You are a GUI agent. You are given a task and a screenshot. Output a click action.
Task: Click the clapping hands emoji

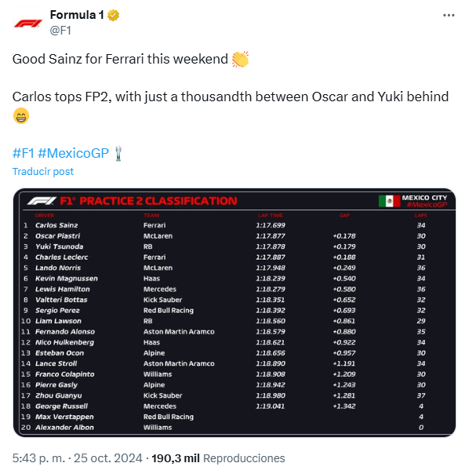coord(240,59)
